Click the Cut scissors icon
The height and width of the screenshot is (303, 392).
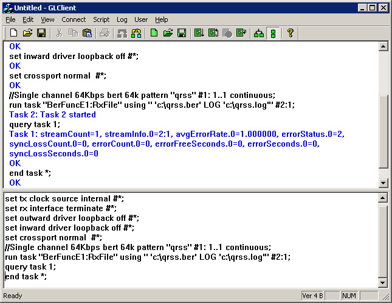coord(59,33)
